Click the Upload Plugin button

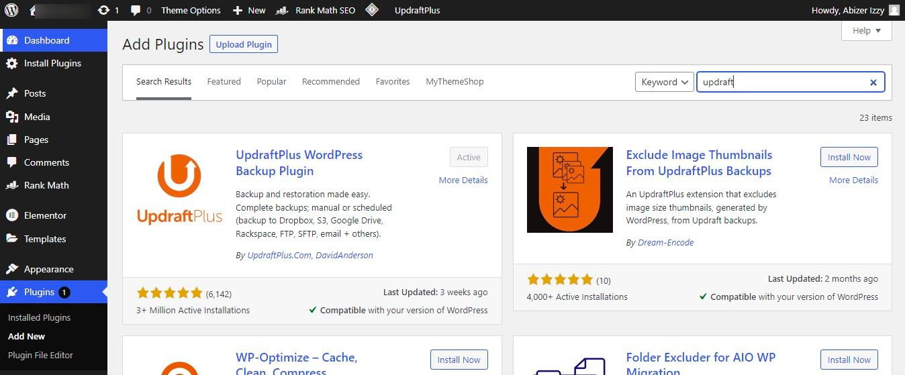(x=244, y=44)
